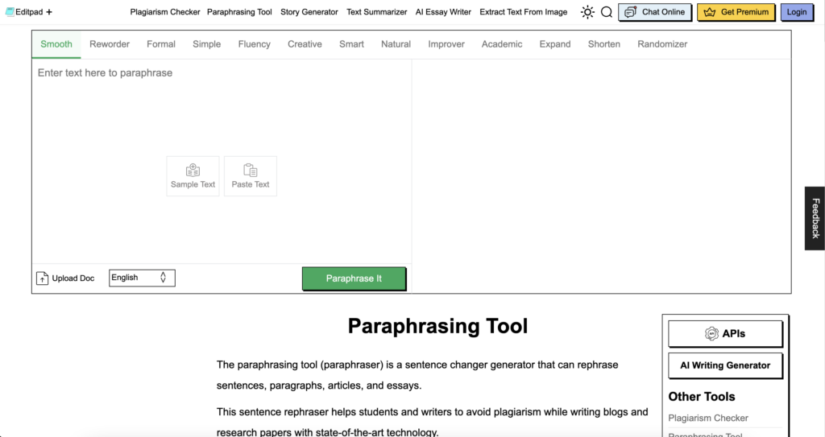
Task: Open the Feedback side tab
Action: 815,218
